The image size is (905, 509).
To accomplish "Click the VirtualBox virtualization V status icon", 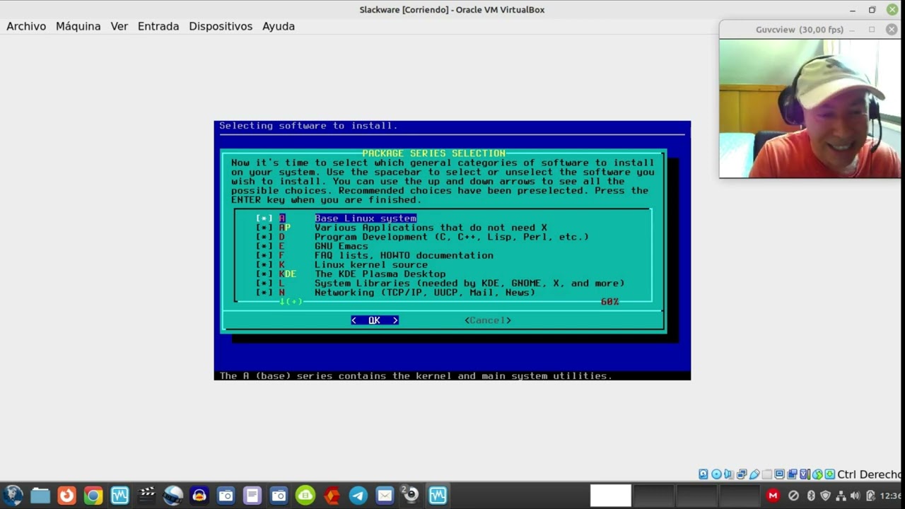I will pos(805,474).
